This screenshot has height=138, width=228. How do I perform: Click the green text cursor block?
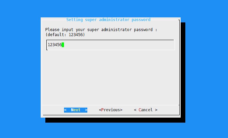63,45
